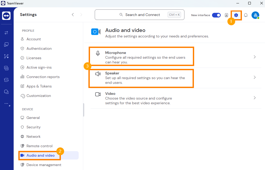The width and height of the screenshot is (265, 170).
Task: Select Audio and video in sidebar
Action: point(49,155)
